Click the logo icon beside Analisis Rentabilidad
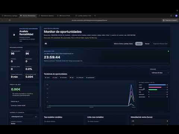Screen dimensions: 179x134 (14, 35)
